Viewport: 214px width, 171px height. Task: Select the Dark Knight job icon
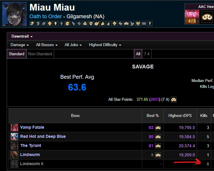coord(56,24)
